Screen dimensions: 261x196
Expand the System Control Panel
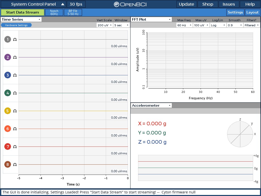tap(33, 4)
